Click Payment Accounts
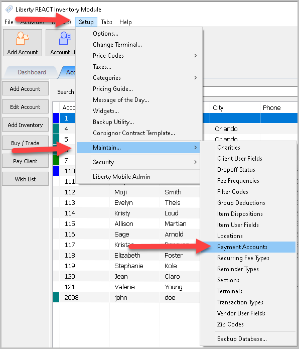299x349 pixels. (x=248, y=247)
